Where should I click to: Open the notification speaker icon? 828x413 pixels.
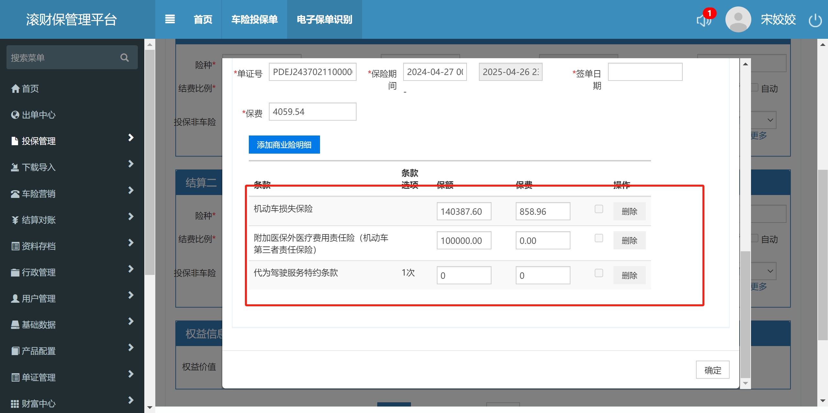pos(704,20)
